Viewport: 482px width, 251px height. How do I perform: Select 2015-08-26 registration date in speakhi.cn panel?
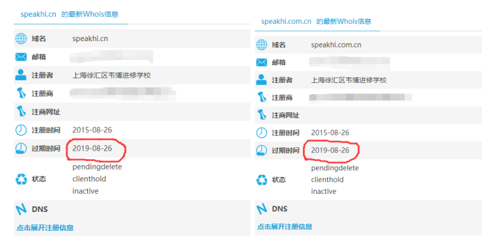click(92, 130)
